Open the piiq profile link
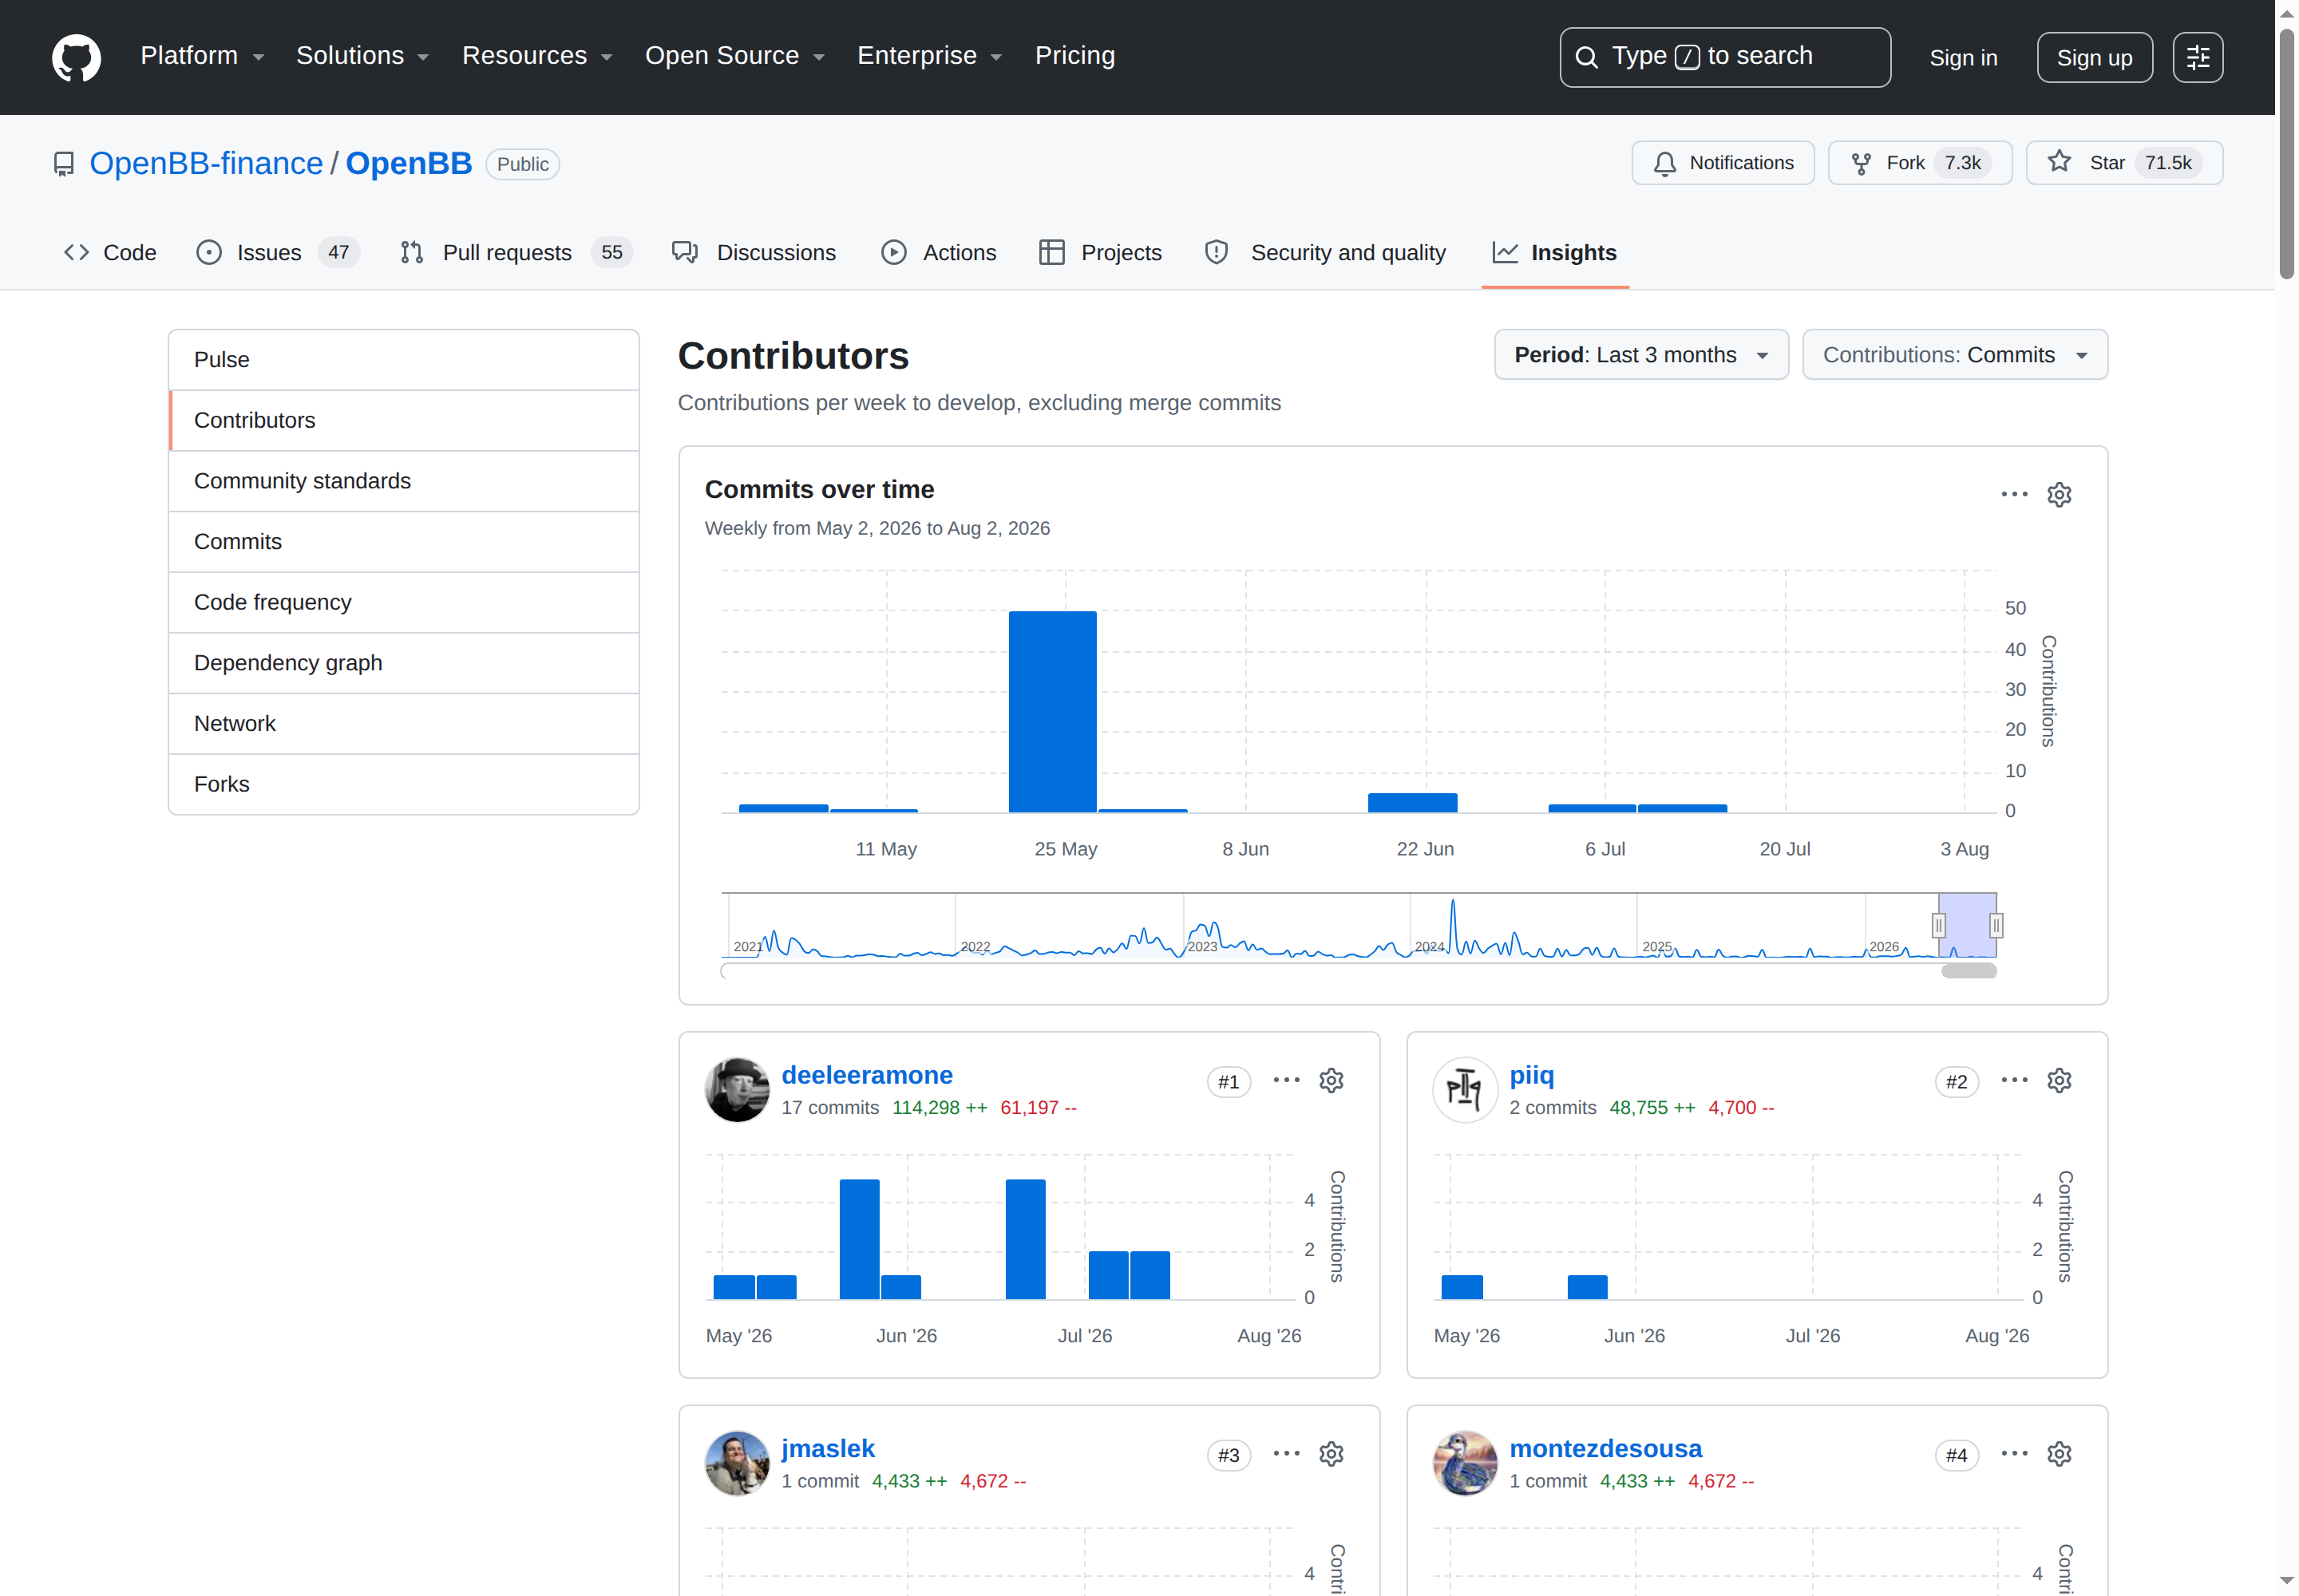 [1530, 1075]
